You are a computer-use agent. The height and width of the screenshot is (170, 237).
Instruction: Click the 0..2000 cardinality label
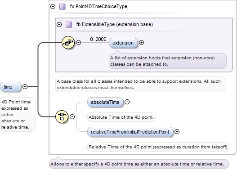[x=98, y=39]
